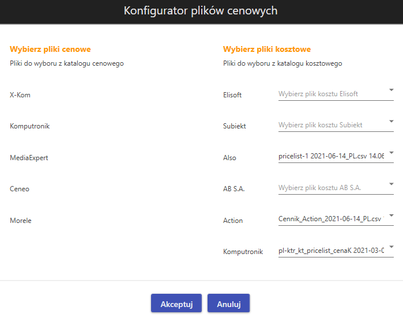Click the arrow of the Action field
The height and width of the screenshot is (322, 403).
(x=391, y=215)
